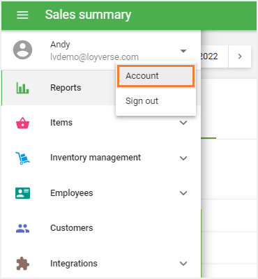This screenshot has height=279, width=258.
Task: Expand Inventory management chevron
Action: pos(183,158)
